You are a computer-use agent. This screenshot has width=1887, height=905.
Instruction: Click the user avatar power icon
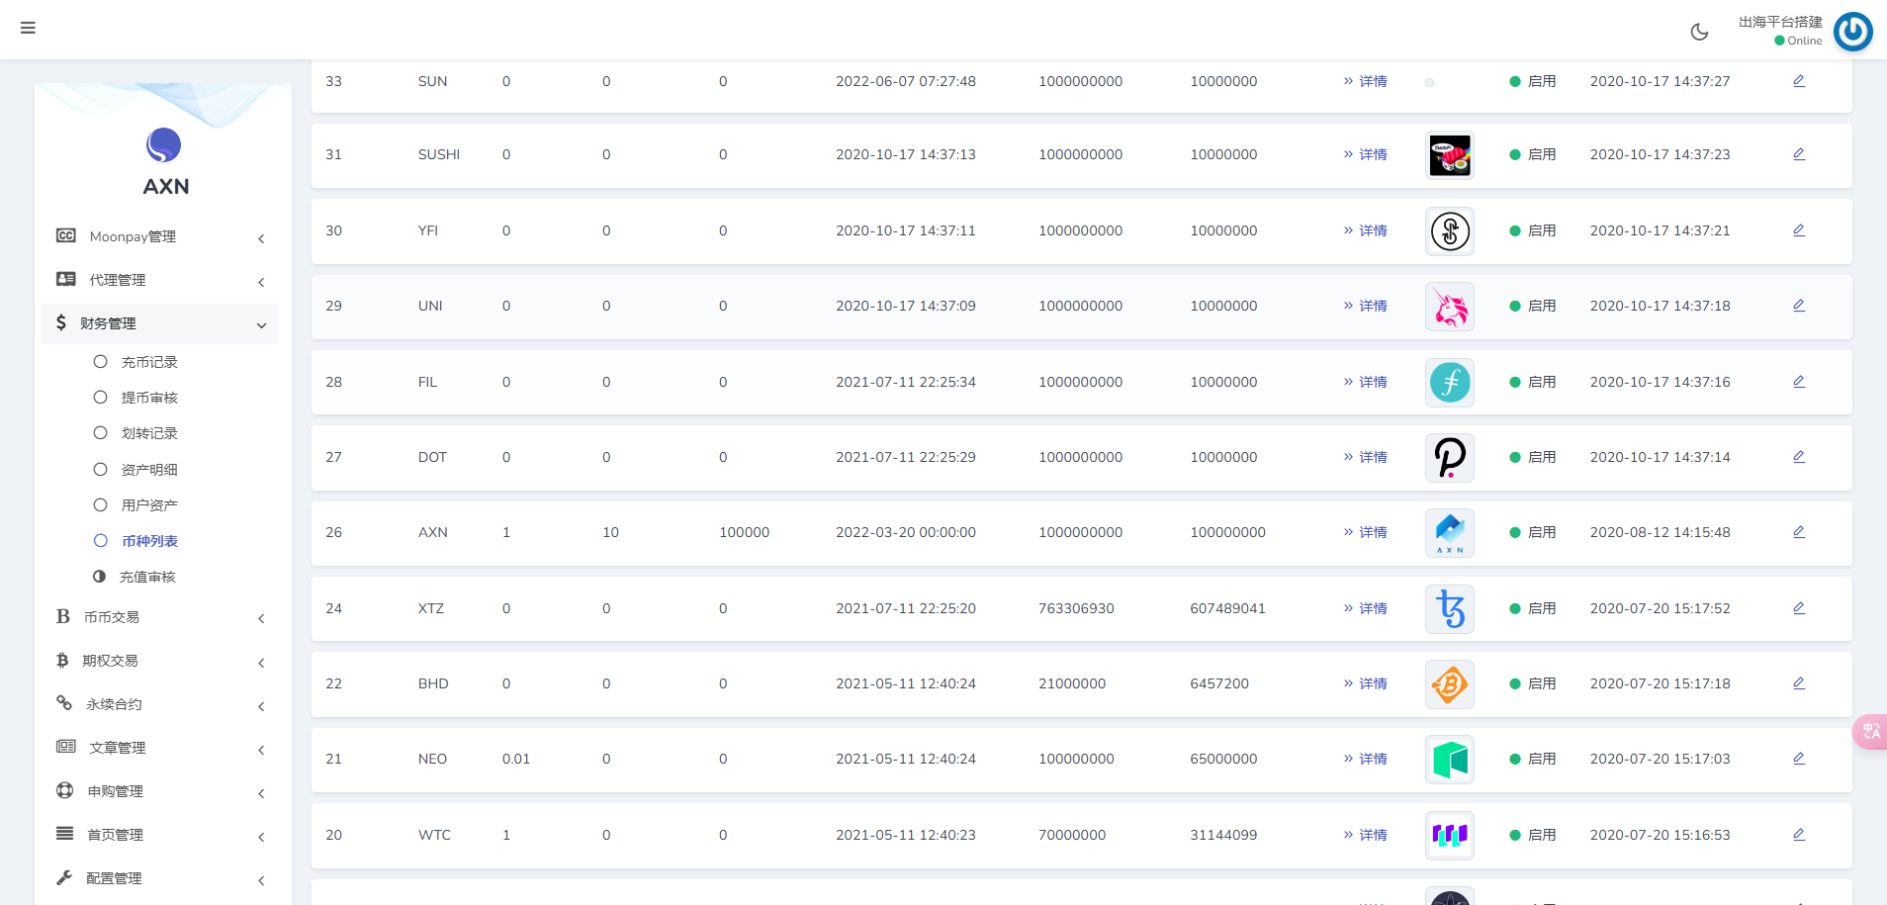(x=1852, y=32)
